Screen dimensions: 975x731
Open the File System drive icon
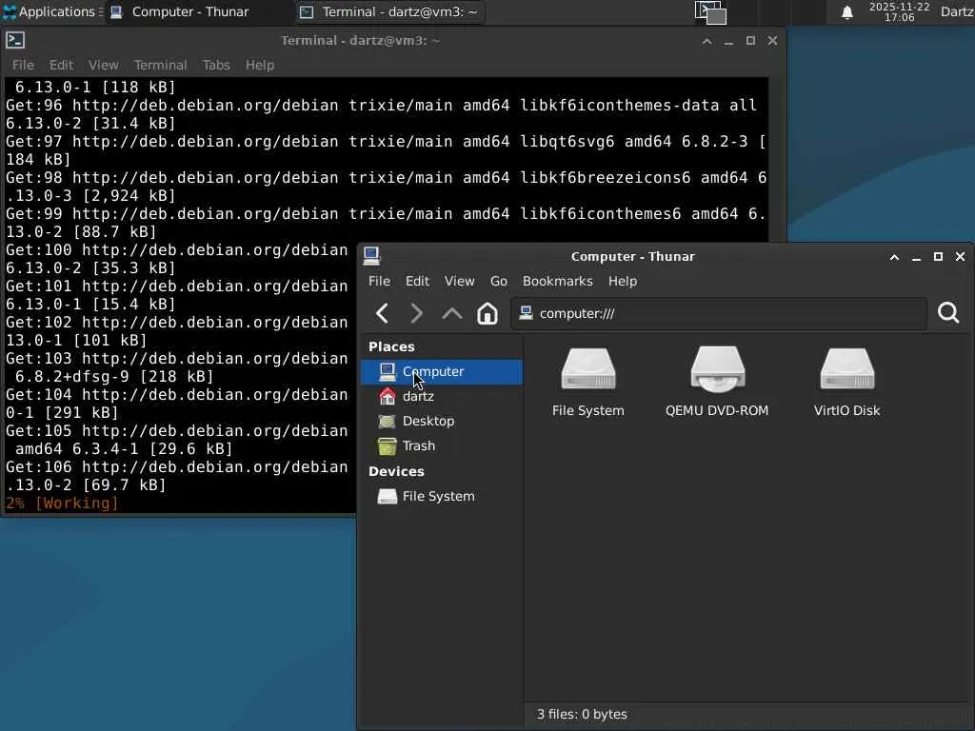pyautogui.click(x=588, y=383)
